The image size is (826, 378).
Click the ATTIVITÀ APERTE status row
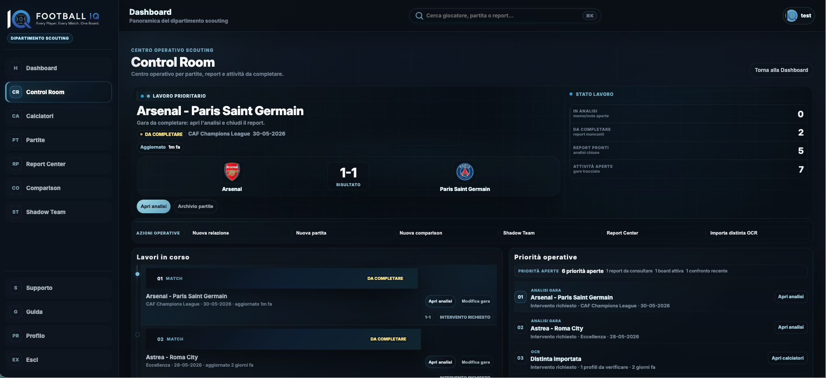pos(688,169)
